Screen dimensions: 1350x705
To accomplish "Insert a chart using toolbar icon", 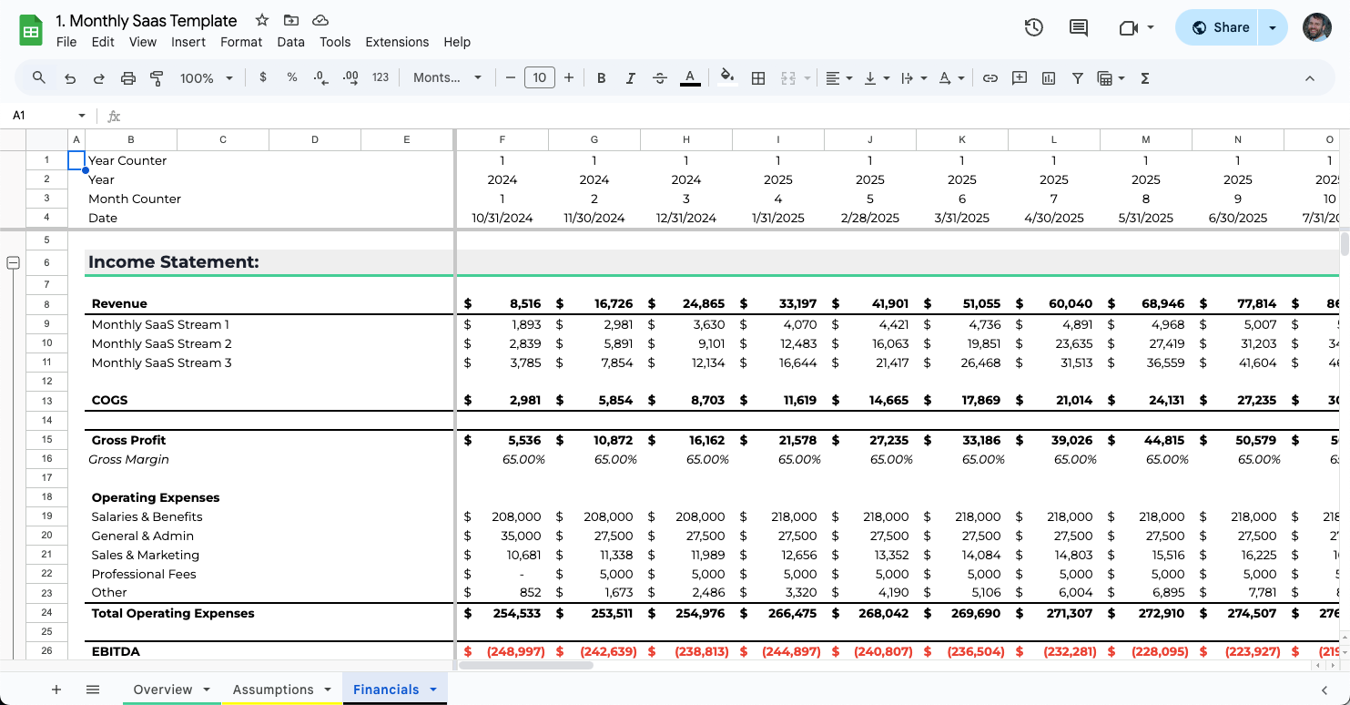I will point(1049,78).
